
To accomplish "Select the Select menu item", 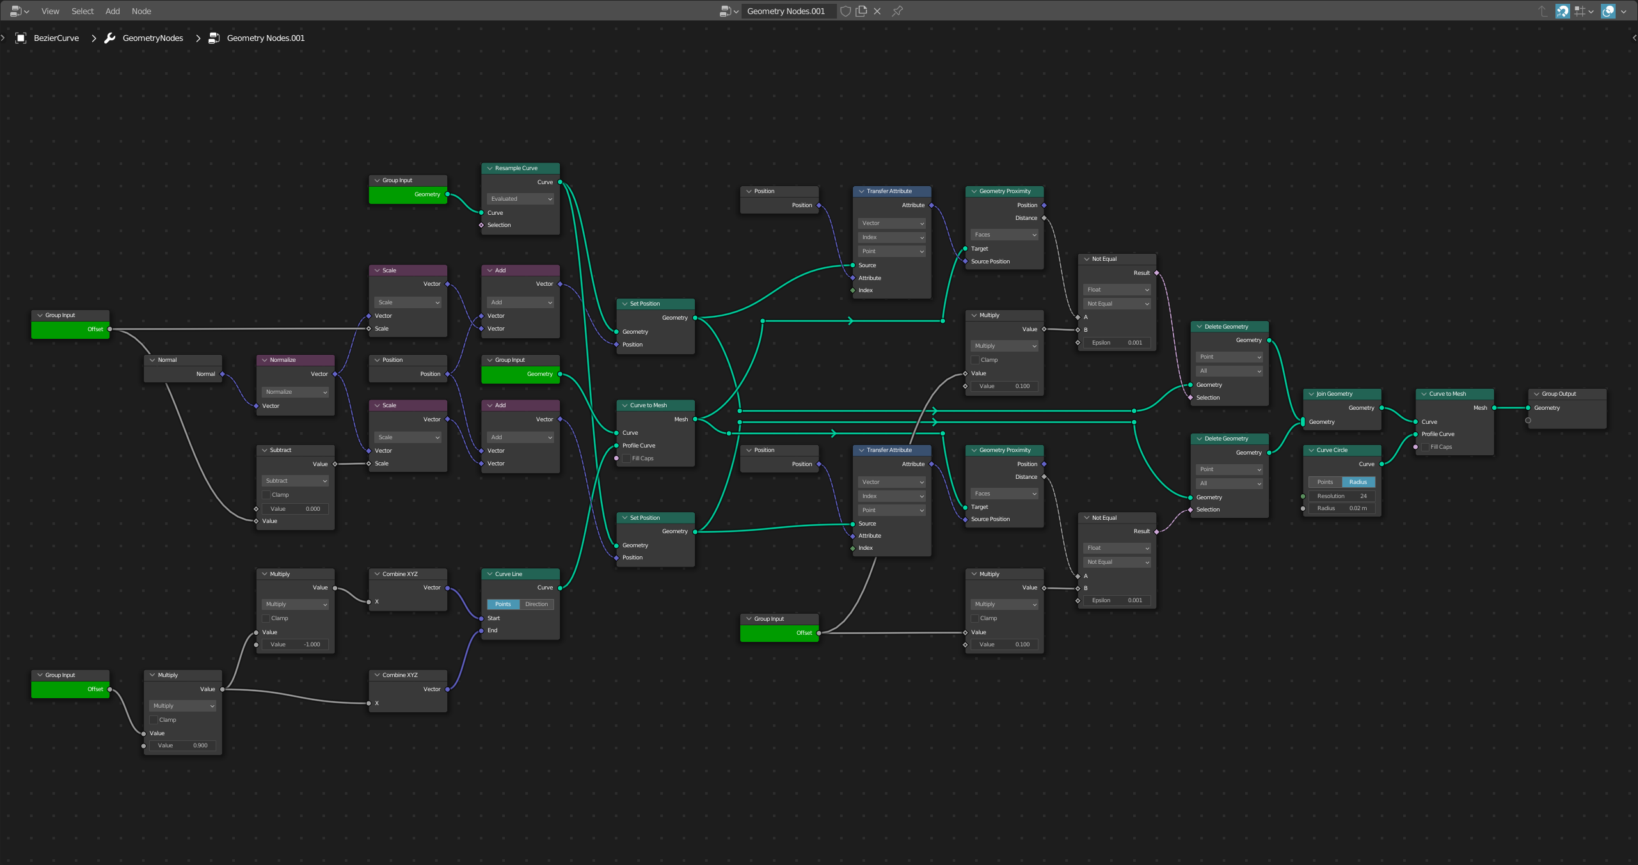I will coord(80,11).
